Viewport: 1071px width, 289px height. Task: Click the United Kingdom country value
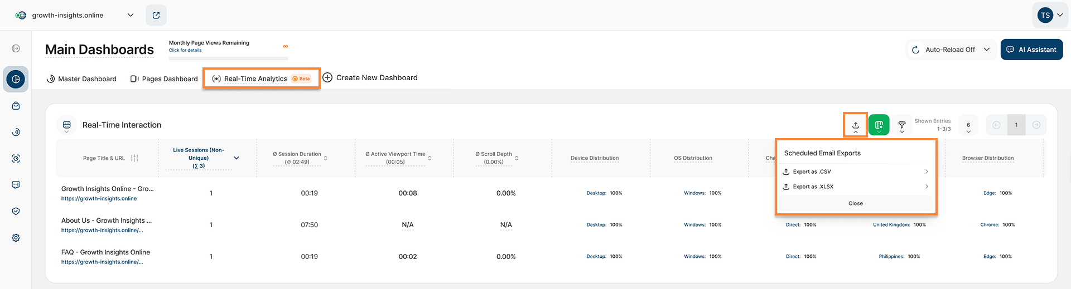click(899, 225)
